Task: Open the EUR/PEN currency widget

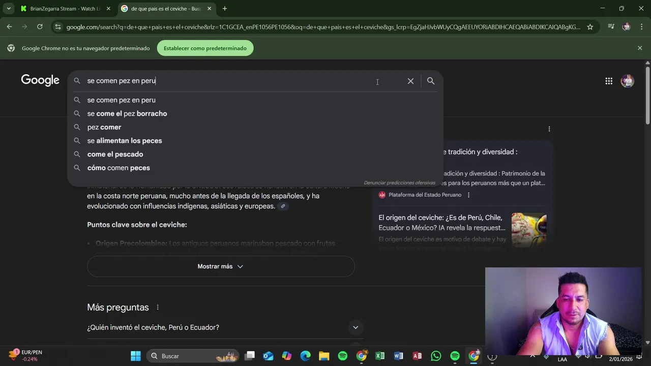Action: click(25, 355)
